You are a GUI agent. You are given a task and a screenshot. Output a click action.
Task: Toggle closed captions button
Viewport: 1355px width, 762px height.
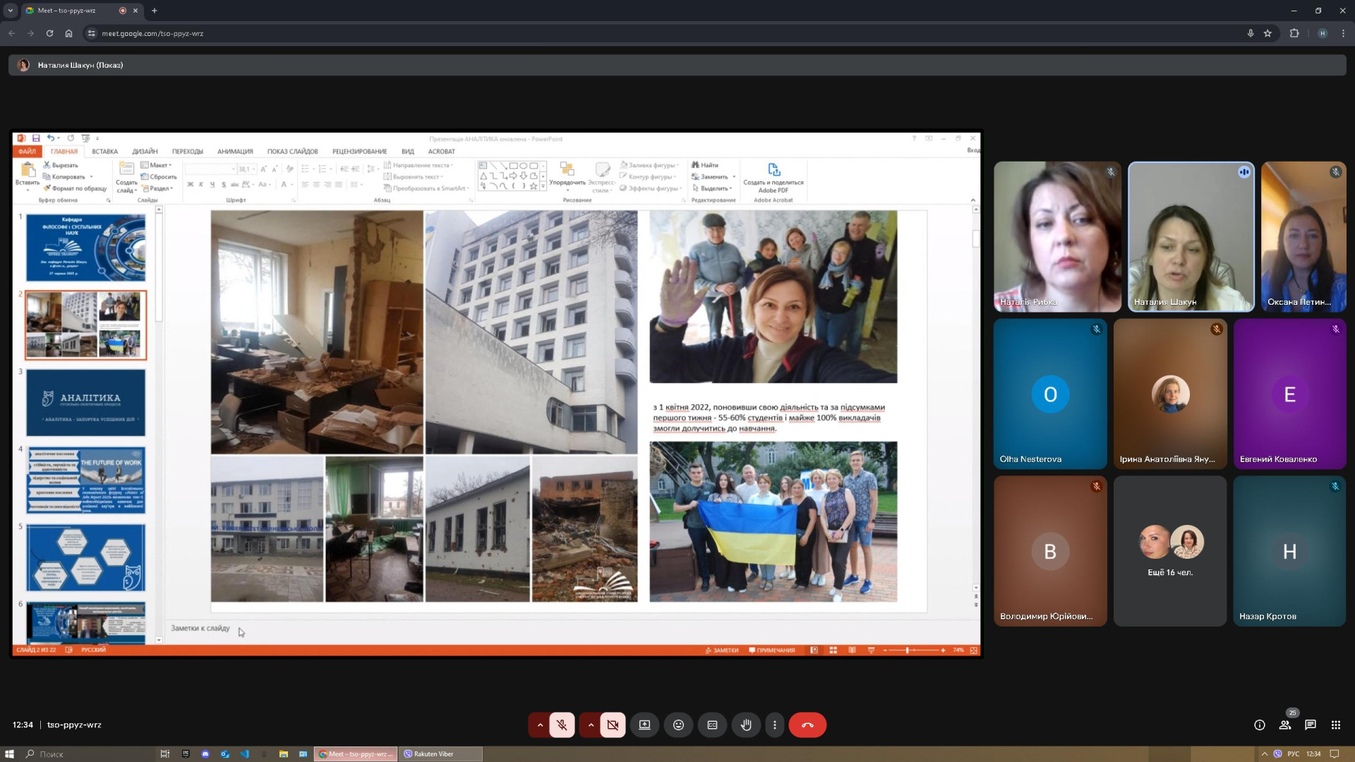point(712,725)
